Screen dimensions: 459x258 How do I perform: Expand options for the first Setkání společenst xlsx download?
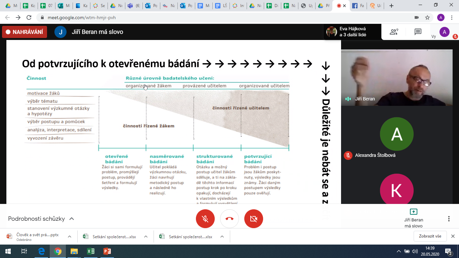point(146,236)
